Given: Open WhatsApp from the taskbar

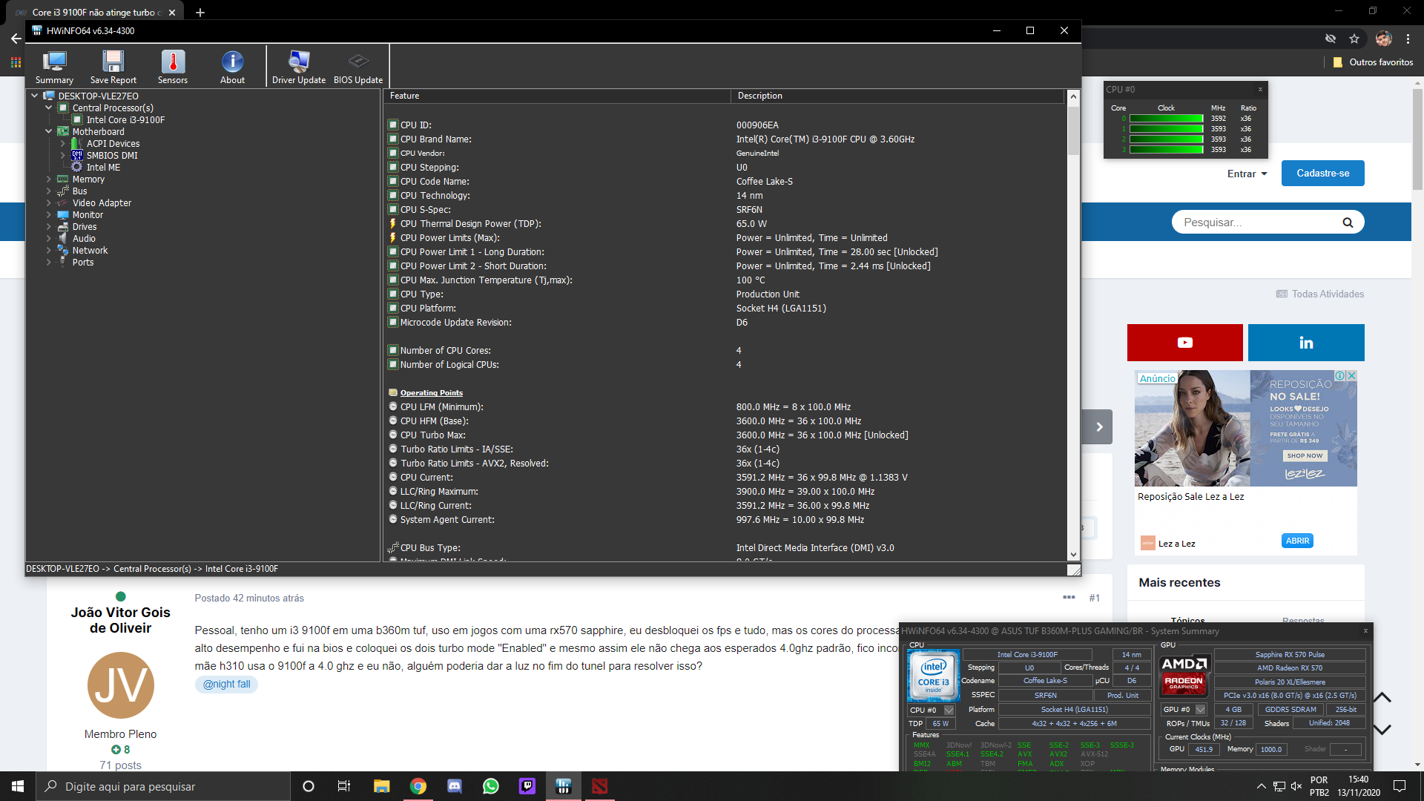Looking at the screenshot, I should (x=490, y=786).
